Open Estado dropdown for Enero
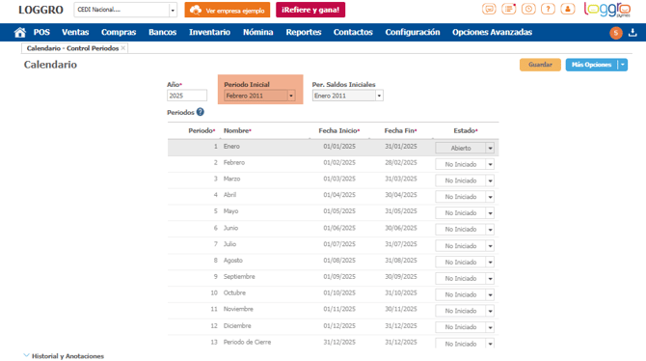 [490, 148]
